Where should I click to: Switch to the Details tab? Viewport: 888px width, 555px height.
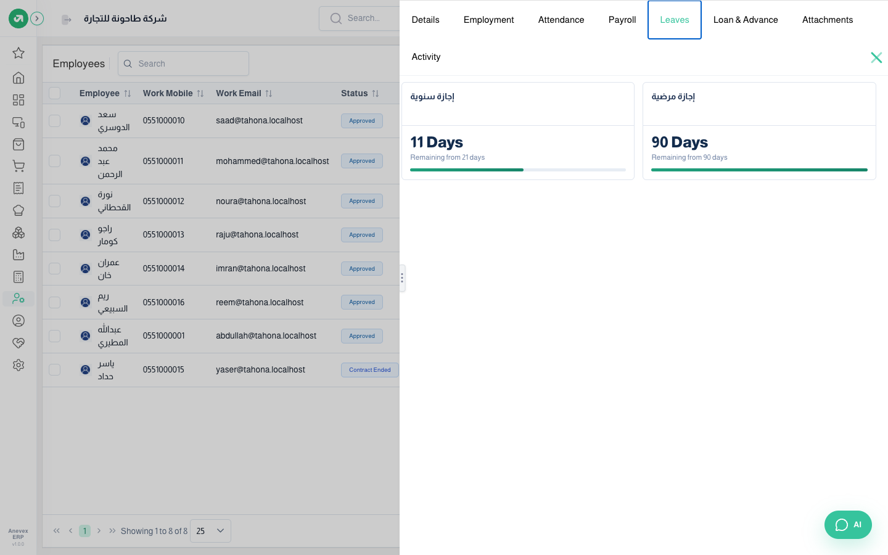click(x=425, y=20)
